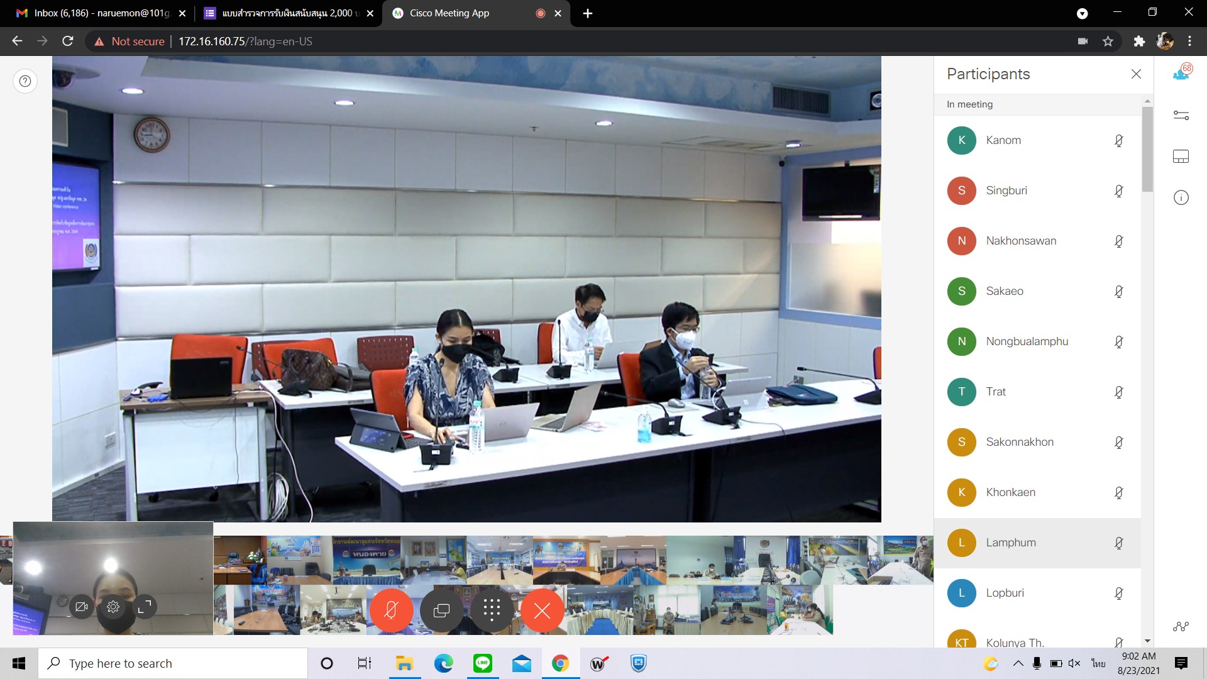Click the red leave meeting button
The image size is (1207, 679).
[542, 610]
